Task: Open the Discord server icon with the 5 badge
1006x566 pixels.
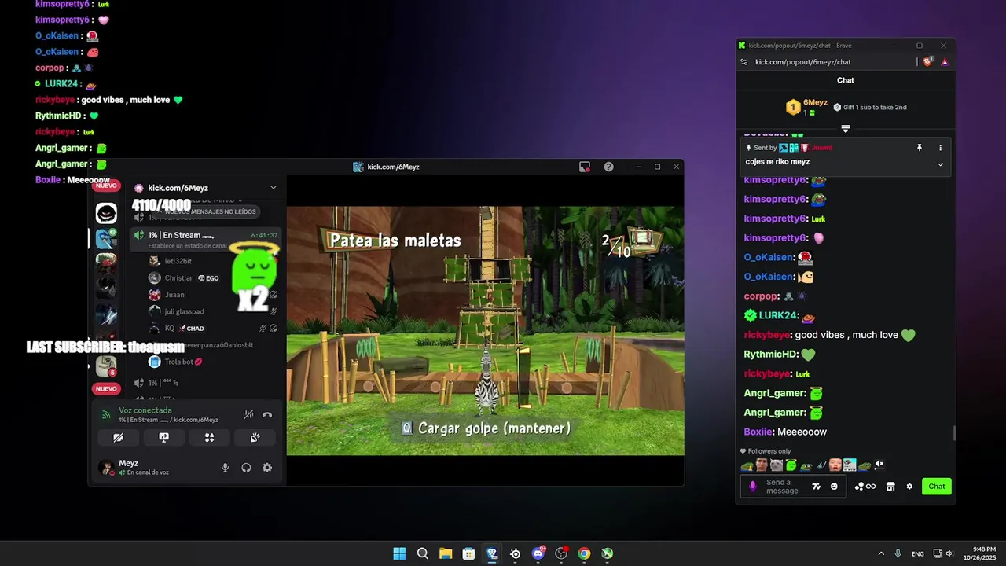Action: [x=106, y=366]
